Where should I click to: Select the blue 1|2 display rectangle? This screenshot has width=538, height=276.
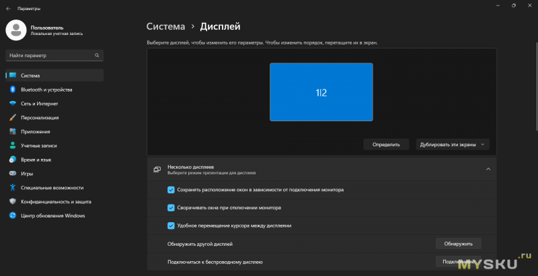click(x=321, y=92)
